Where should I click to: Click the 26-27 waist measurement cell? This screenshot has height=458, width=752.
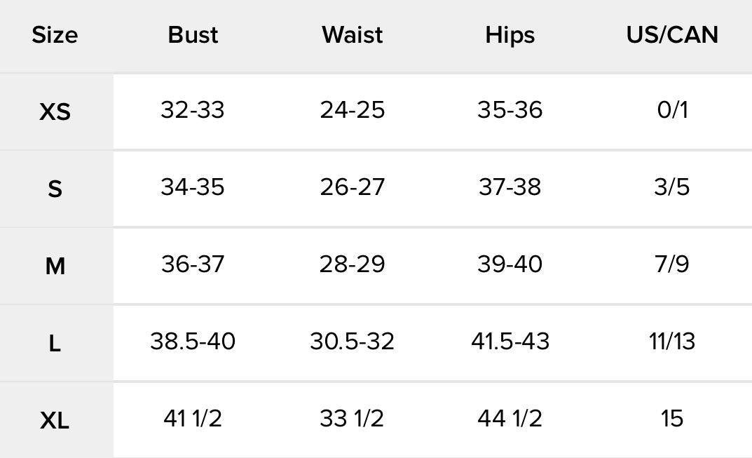click(x=353, y=187)
